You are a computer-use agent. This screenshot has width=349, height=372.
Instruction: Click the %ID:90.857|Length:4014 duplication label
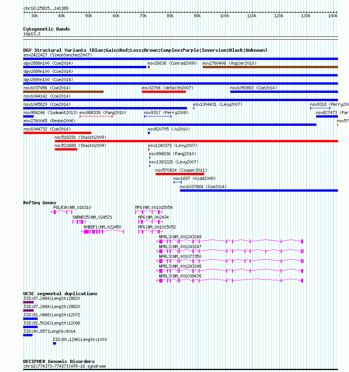pyautogui.click(x=49, y=332)
